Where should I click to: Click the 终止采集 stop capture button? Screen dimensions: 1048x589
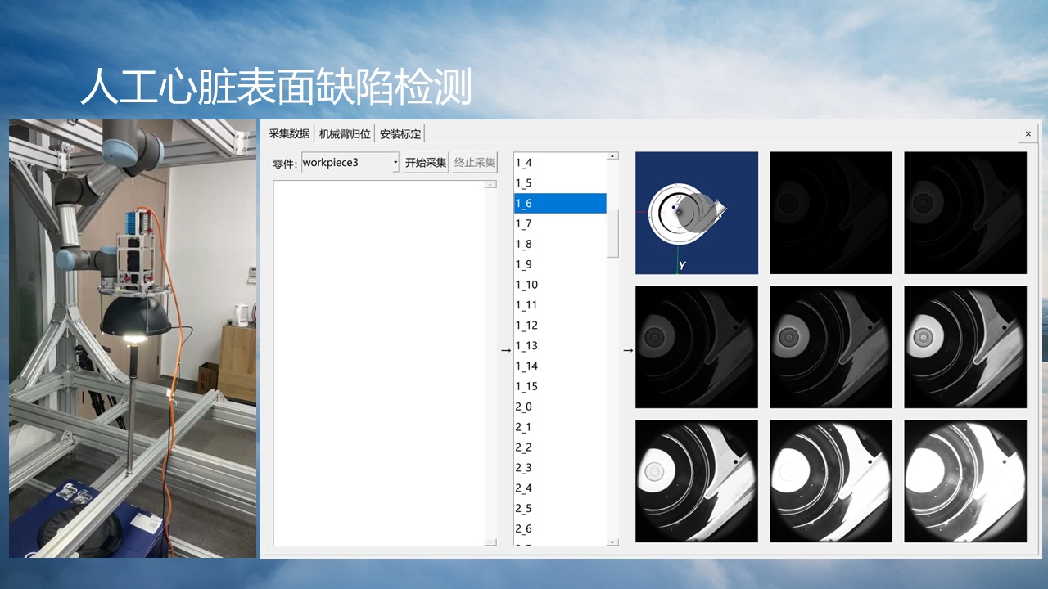tap(473, 161)
